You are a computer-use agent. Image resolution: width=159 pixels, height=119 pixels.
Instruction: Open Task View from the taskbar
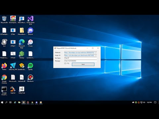(x=11, y=102)
